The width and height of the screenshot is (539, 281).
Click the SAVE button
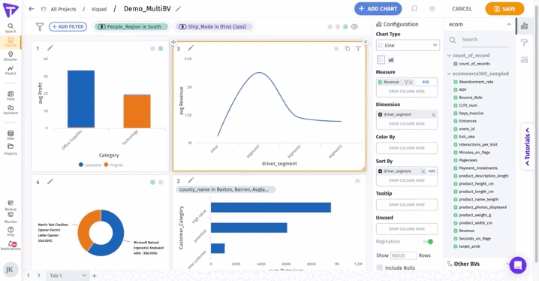tap(504, 8)
